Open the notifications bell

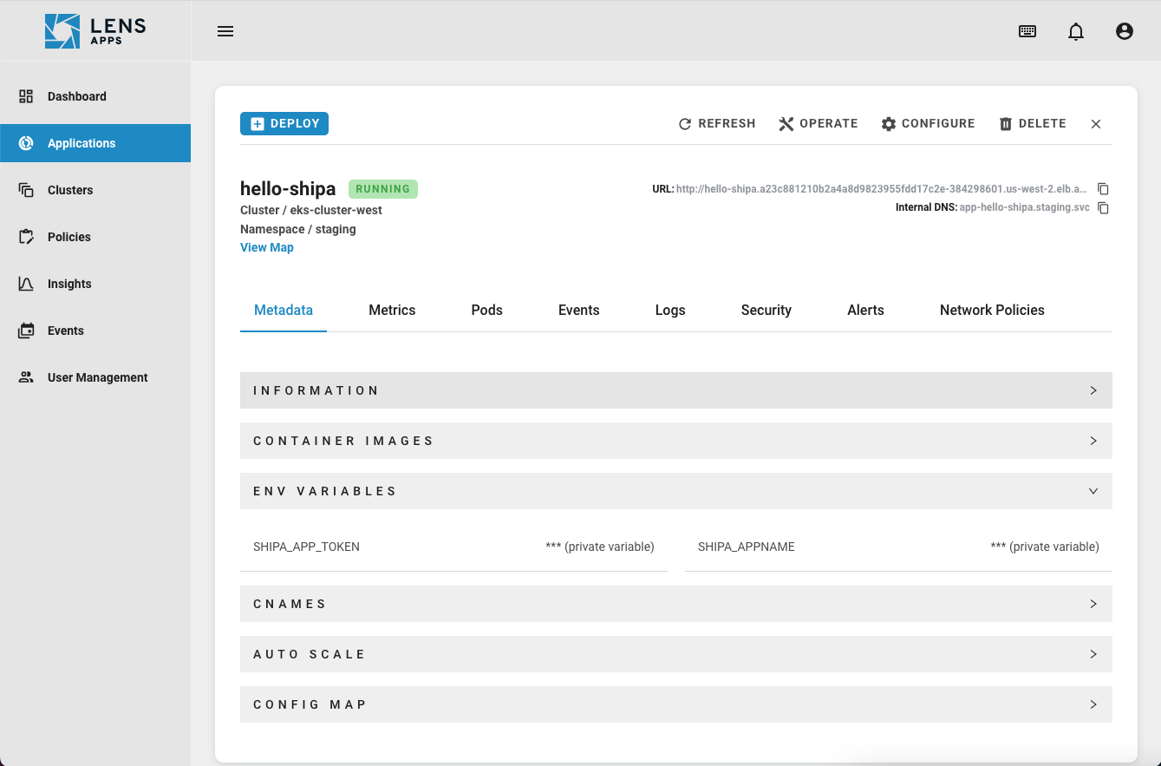pyautogui.click(x=1076, y=31)
